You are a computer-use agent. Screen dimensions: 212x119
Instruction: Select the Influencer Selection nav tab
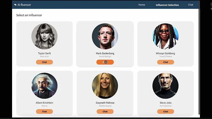pyautogui.click(x=167, y=5)
